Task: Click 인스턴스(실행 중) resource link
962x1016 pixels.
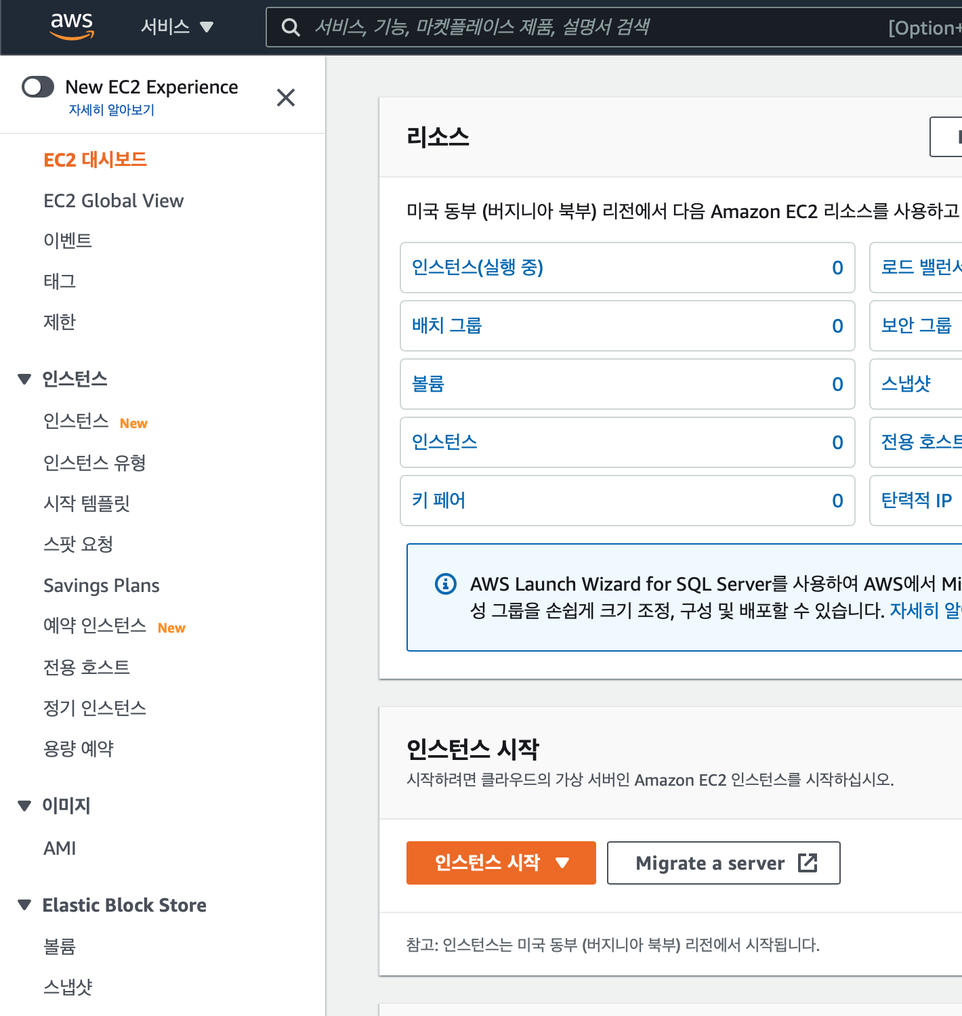Action: (x=478, y=268)
